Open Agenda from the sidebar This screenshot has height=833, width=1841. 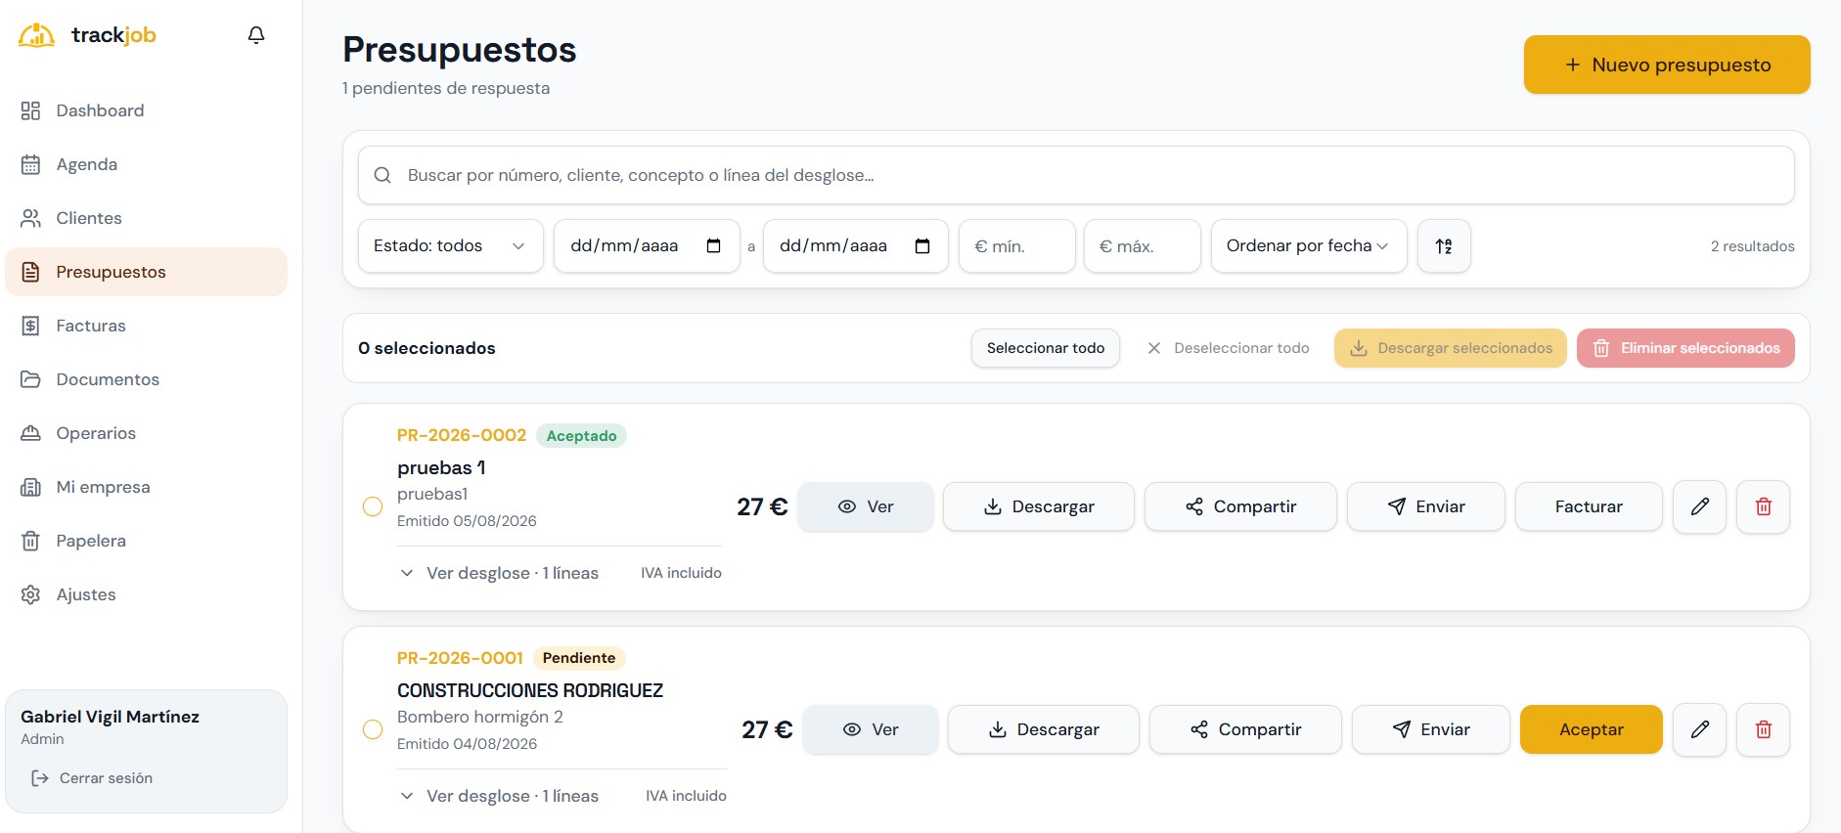pos(147,164)
